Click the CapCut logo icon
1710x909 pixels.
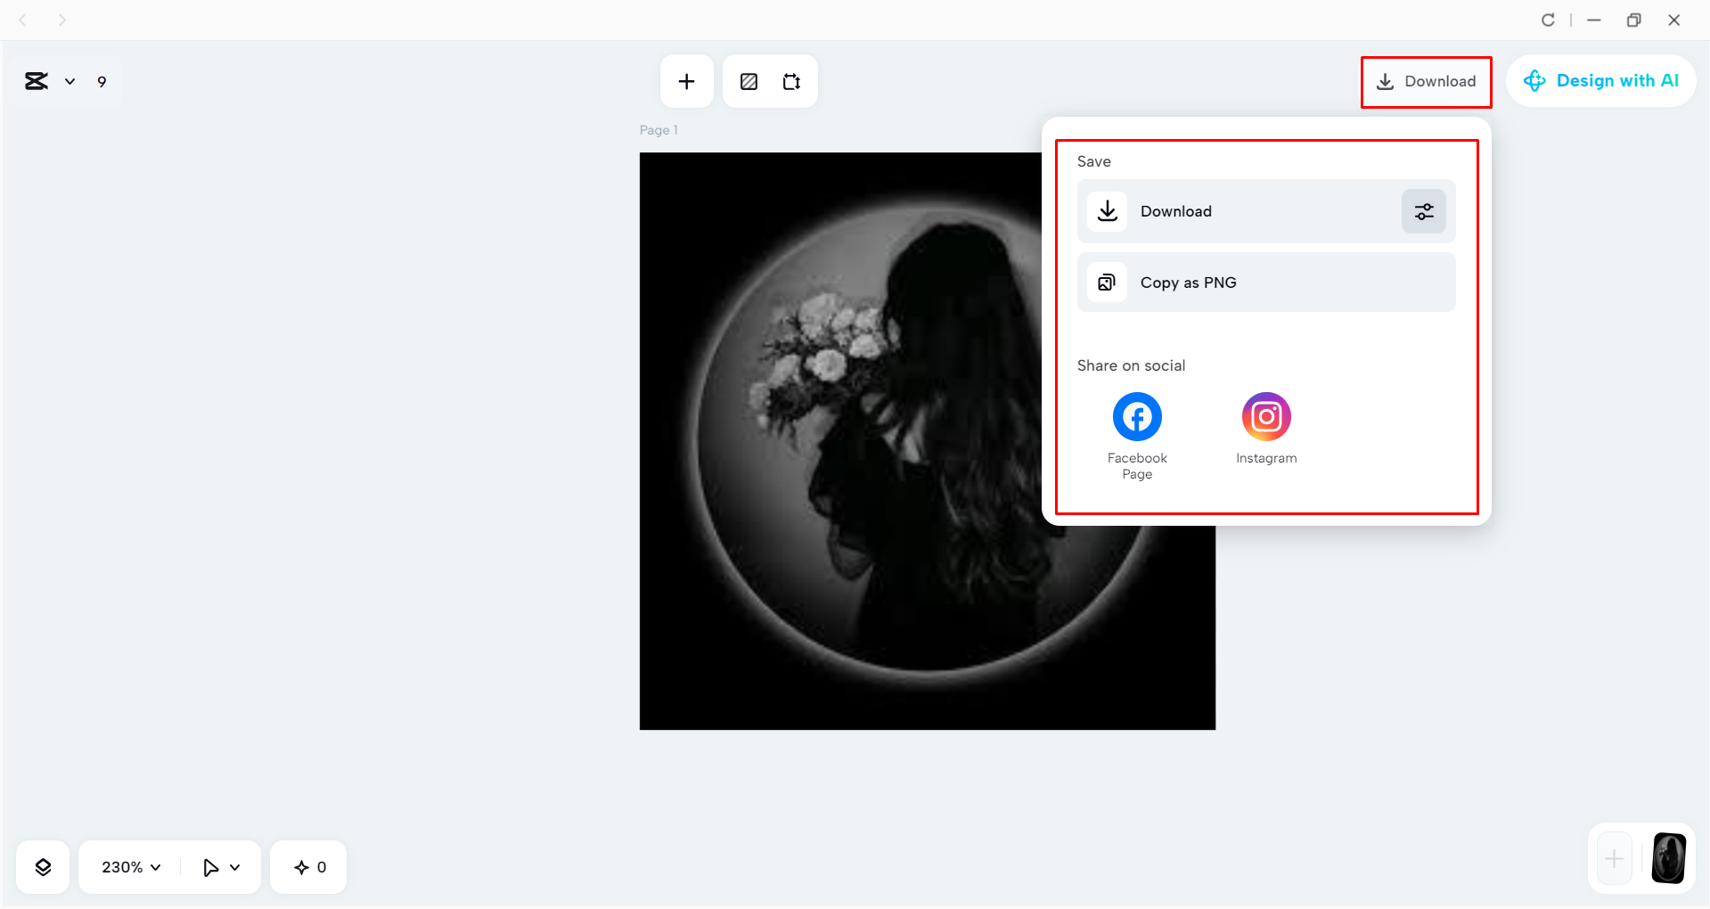36,80
